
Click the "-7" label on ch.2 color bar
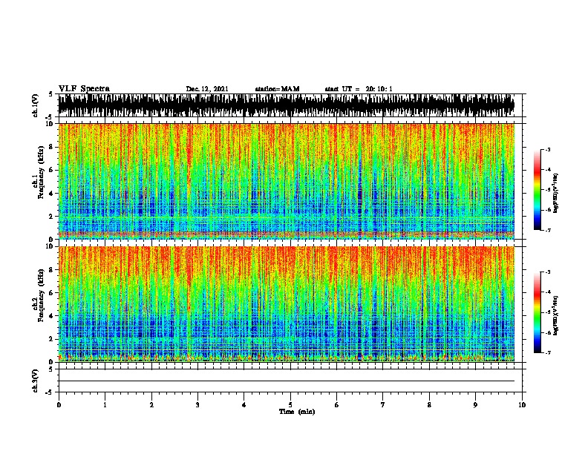pyautogui.click(x=548, y=352)
